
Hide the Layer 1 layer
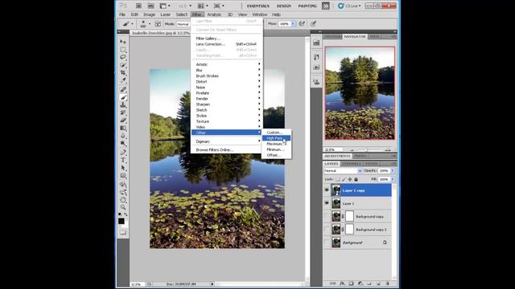327,203
